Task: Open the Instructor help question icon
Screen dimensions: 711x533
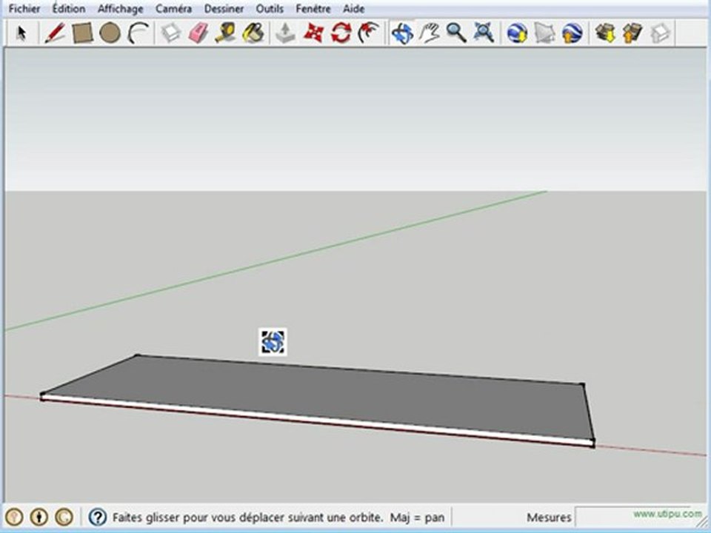Action: pos(98,517)
